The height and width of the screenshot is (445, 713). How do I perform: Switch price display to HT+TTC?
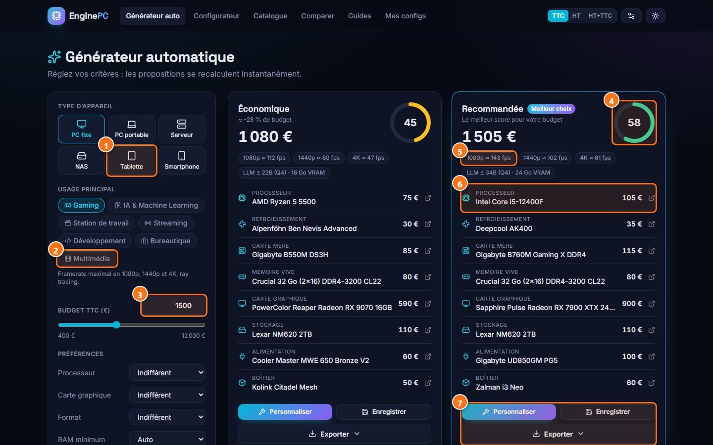[600, 16]
